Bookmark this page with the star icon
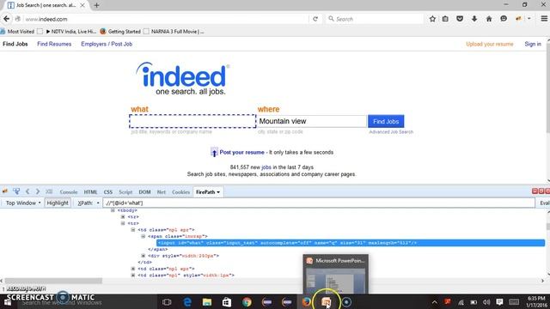The height and width of the screenshot is (309, 550). click(x=432, y=19)
